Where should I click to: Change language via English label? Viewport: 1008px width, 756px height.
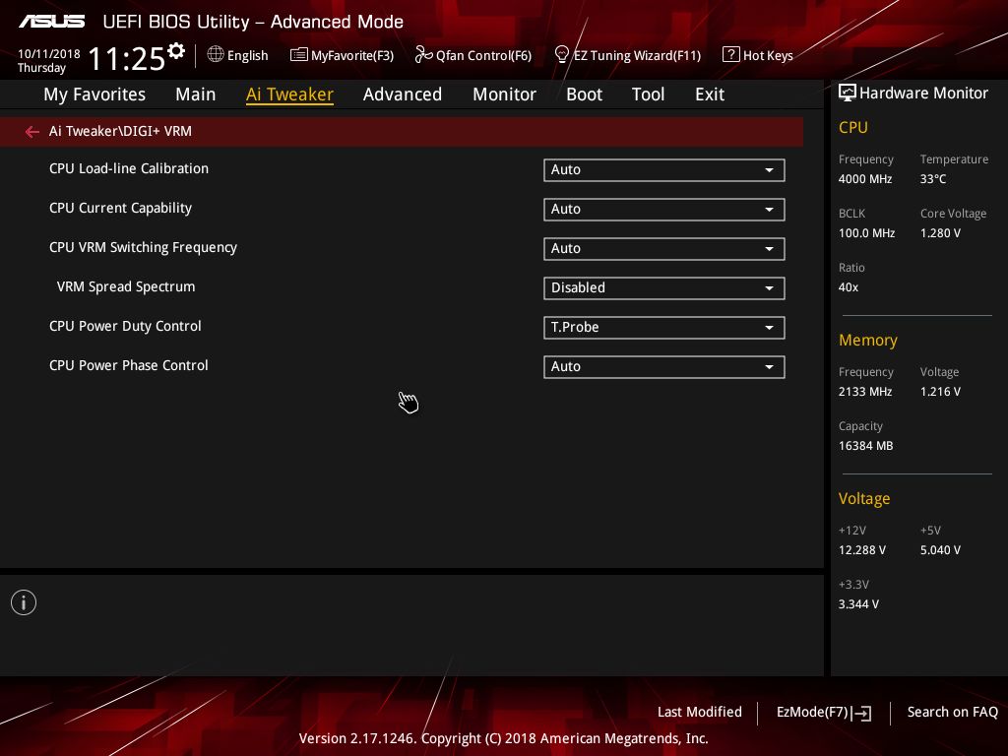(247, 55)
